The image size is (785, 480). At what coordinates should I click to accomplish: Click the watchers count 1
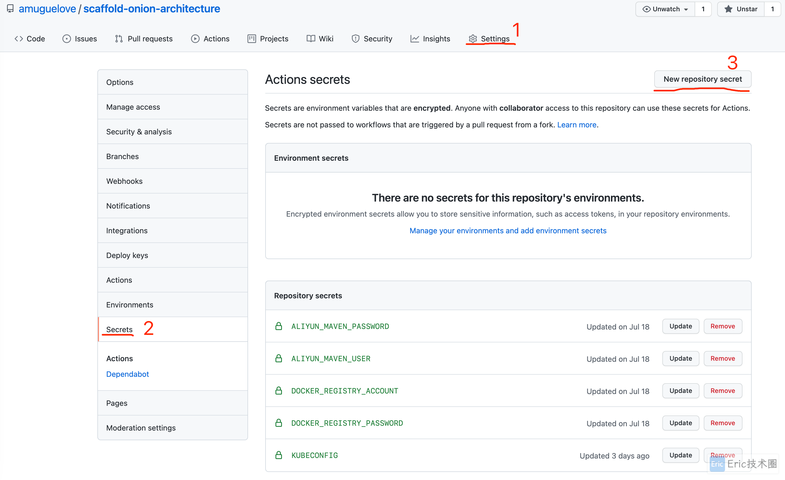pyautogui.click(x=703, y=9)
